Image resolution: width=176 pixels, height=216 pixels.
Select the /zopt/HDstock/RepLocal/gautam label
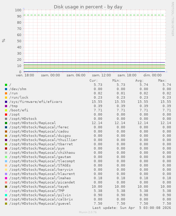coord(40,157)
